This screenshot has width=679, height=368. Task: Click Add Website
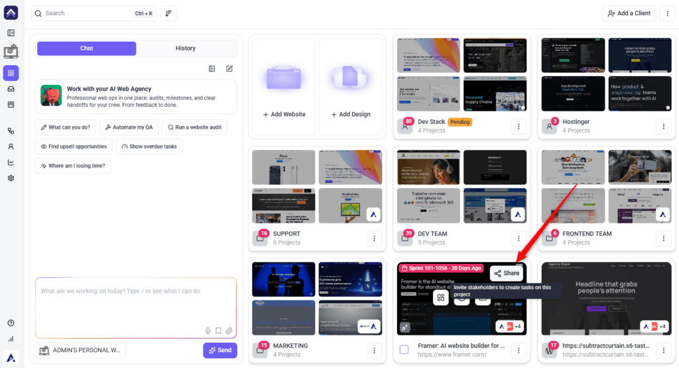(284, 86)
